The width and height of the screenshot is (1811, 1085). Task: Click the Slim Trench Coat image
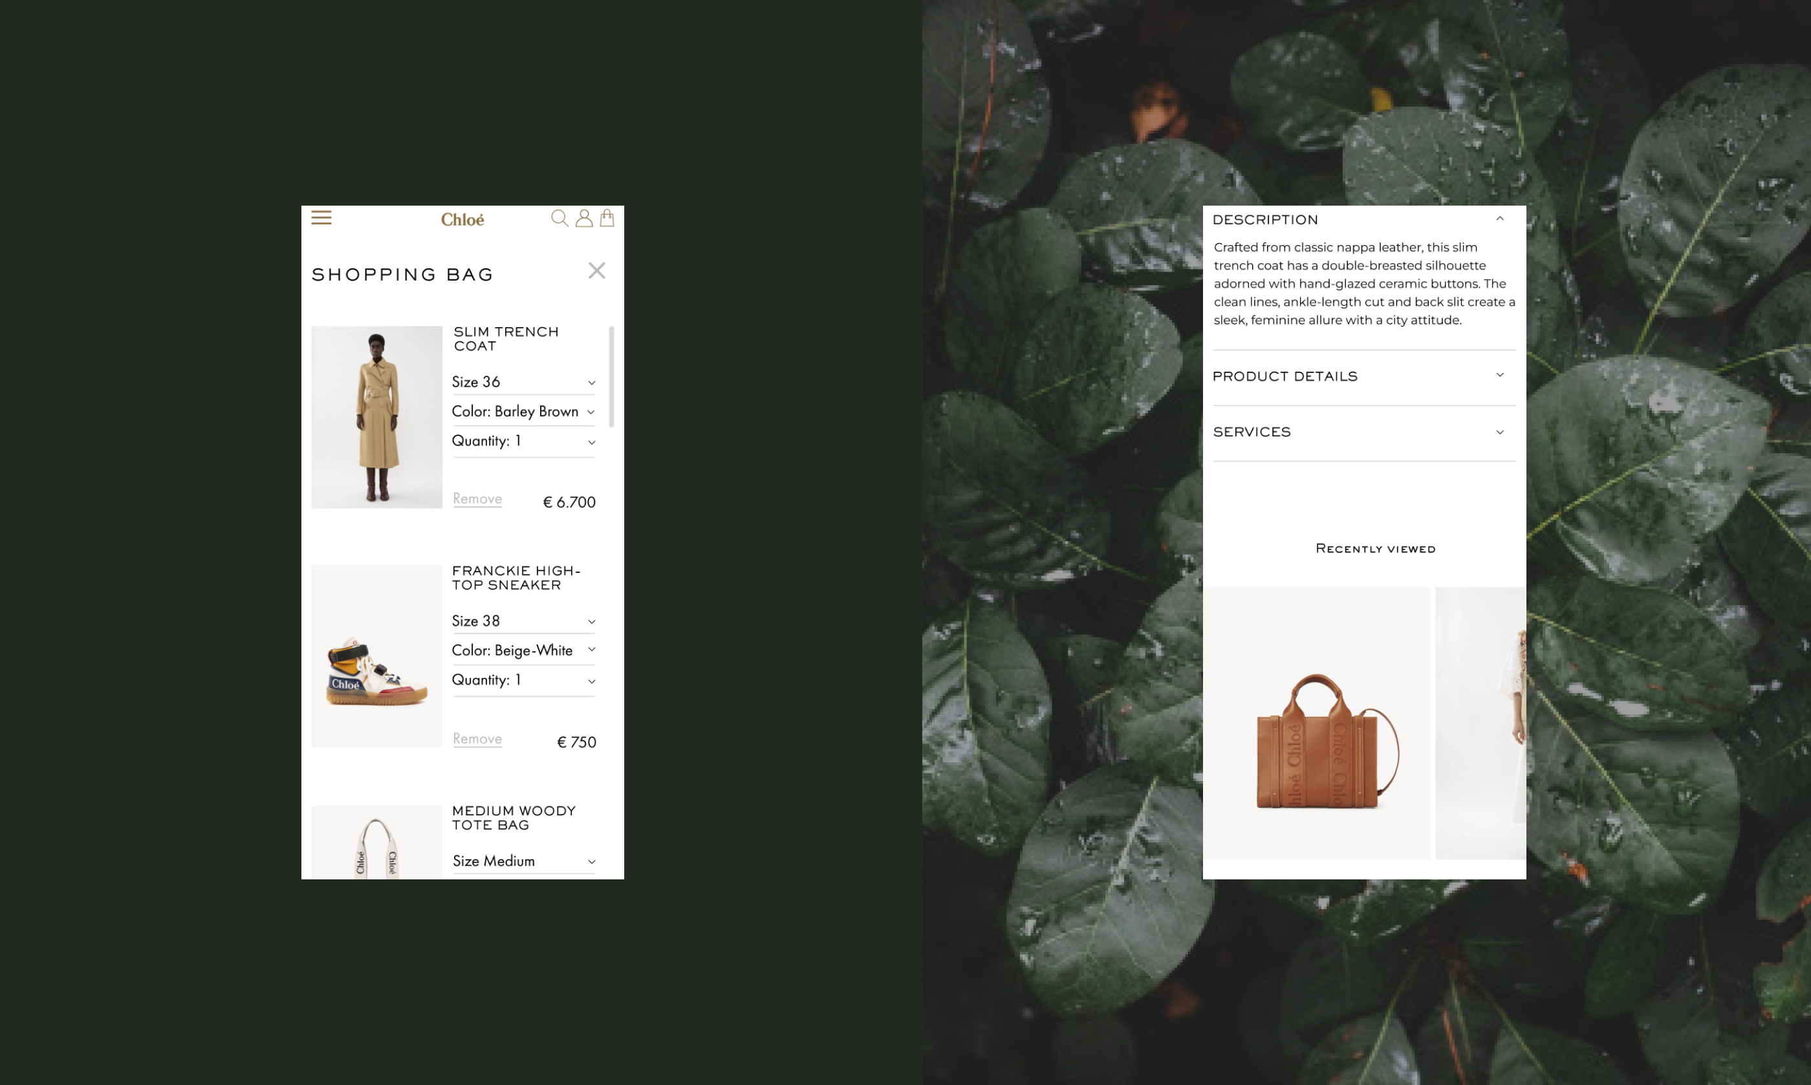[376, 417]
